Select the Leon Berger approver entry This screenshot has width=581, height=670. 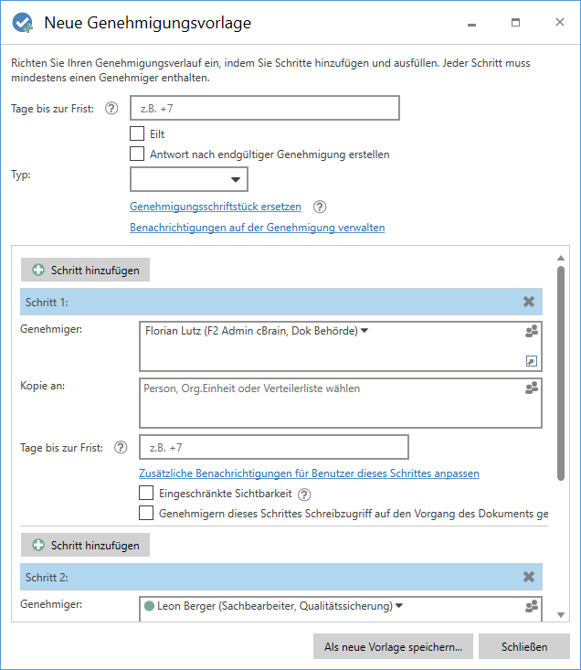[x=274, y=606]
